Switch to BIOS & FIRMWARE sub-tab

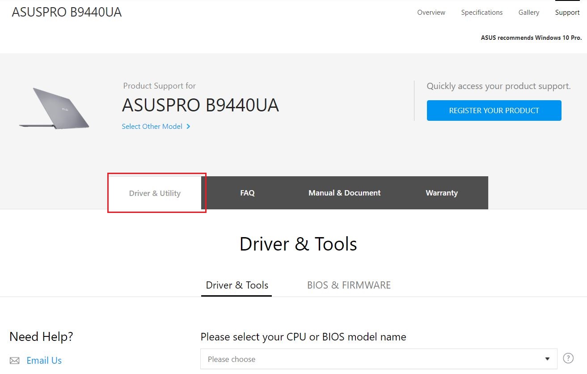(x=349, y=285)
